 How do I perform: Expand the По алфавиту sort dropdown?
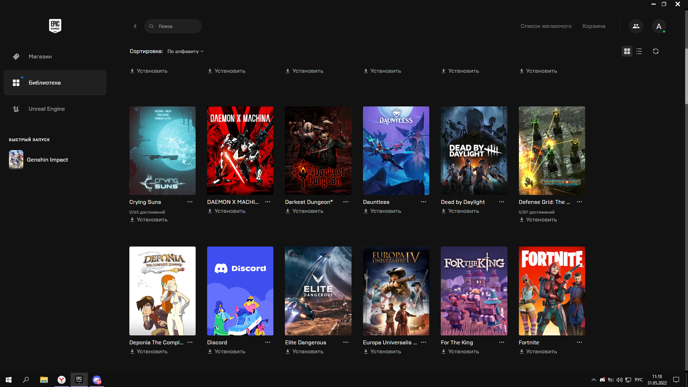(x=186, y=51)
